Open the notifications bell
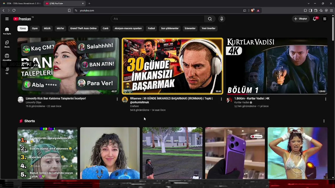 point(315,19)
